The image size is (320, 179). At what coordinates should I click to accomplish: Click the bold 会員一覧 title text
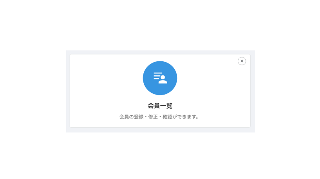click(x=160, y=106)
